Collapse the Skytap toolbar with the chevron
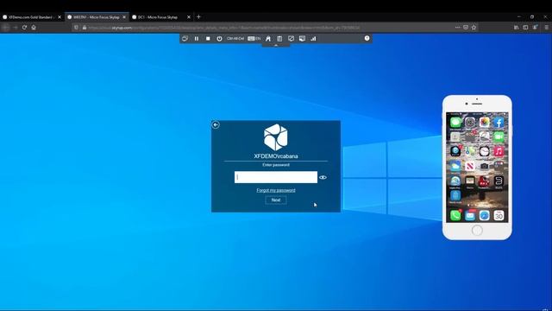552x311 pixels. [x=276, y=45]
